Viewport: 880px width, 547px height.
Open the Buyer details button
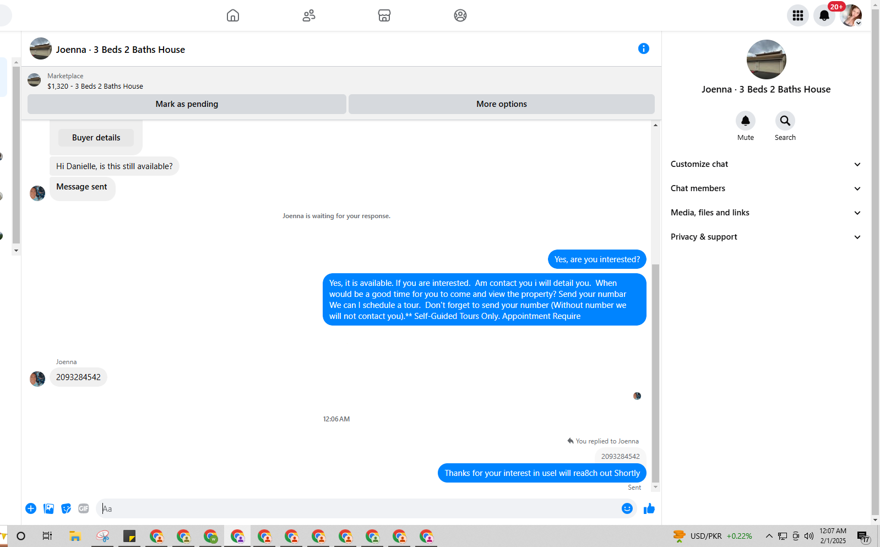click(x=96, y=138)
